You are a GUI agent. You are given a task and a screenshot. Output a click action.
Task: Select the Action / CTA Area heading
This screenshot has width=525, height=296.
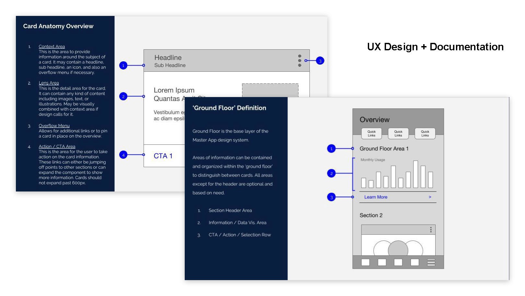[x=57, y=146]
